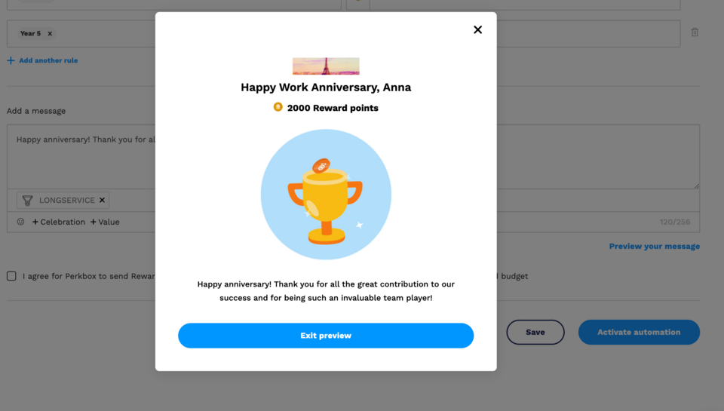Image resolution: width=724 pixels, height=411 pixels.
Task: Add a Value to the message
Action: click(x=105, y=222)
